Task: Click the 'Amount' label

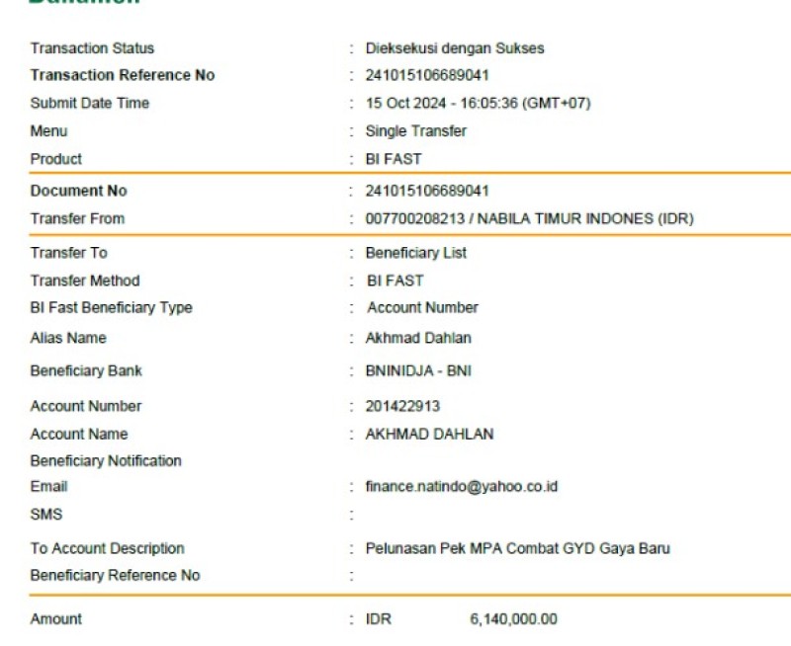Action: click(x=56, y=619)
